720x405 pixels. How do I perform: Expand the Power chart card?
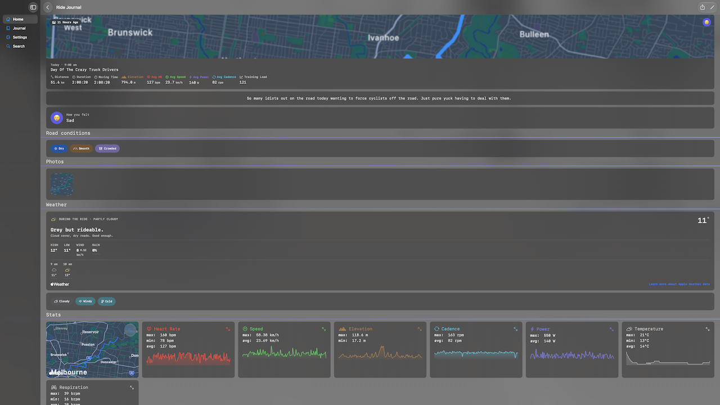[x=611, y=329]
